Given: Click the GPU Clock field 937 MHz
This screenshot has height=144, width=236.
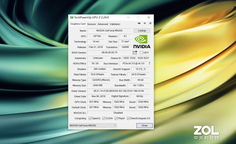Looking at the screenshot, I should click(94, 102).
